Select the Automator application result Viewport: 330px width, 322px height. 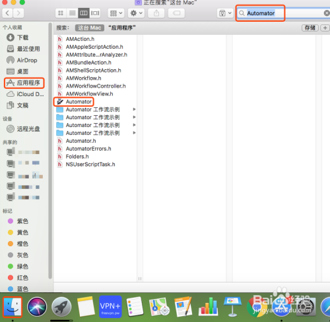coord(74,101)
